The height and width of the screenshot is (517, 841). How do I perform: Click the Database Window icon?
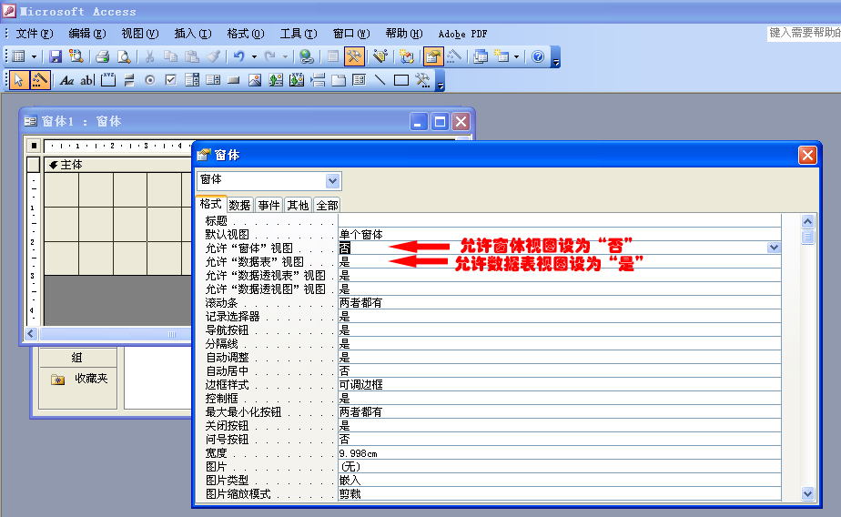pos(481,56)
